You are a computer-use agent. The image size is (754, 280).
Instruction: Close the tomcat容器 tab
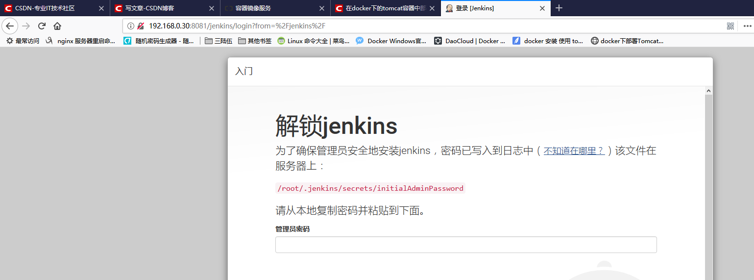[432, 8]
